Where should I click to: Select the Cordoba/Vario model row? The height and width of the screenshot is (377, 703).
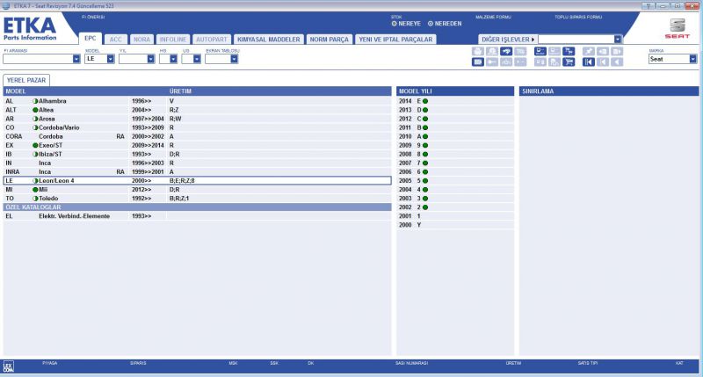[x=197, y=127]
